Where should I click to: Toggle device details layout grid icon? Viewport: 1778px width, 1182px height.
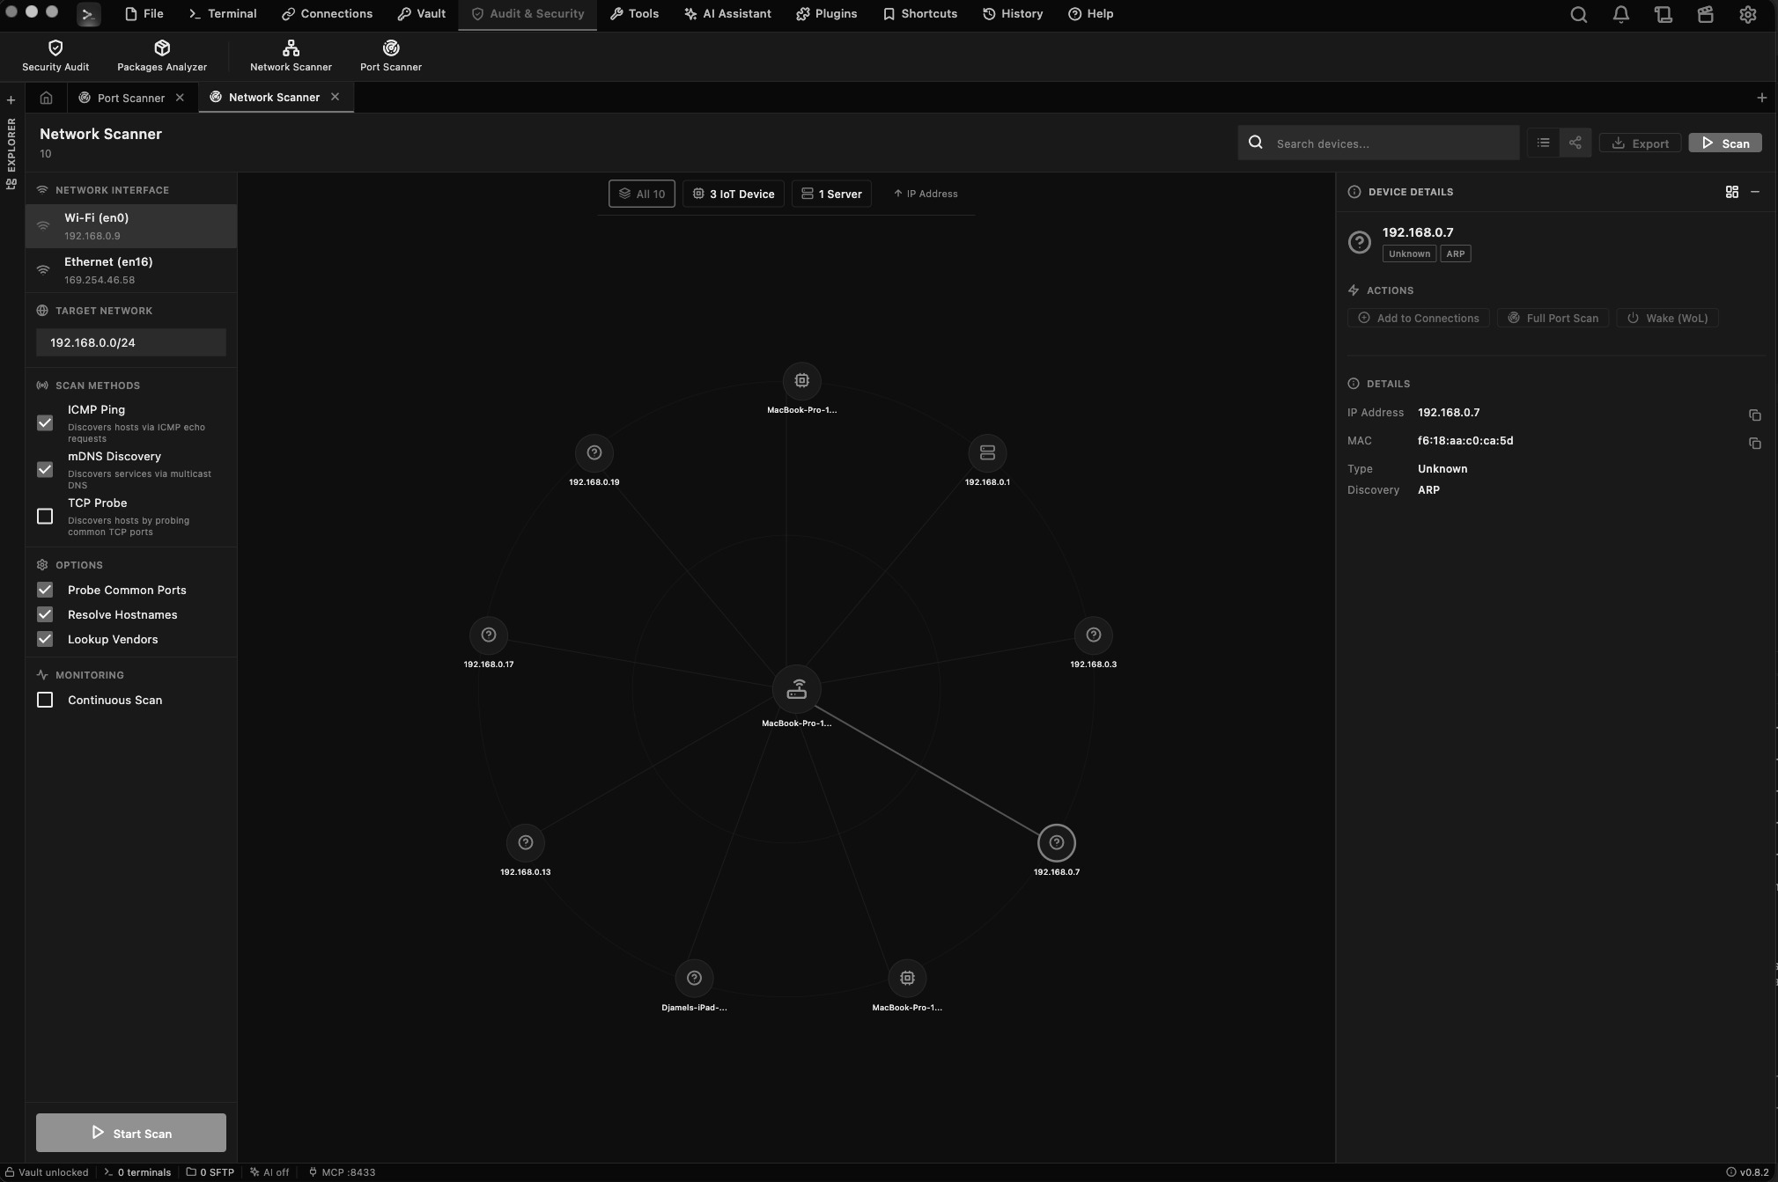tap(1732, 192)
